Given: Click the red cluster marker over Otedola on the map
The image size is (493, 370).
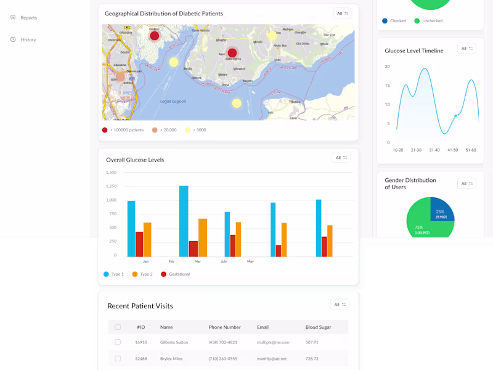Looking at the screenshot, I should 153,35.
